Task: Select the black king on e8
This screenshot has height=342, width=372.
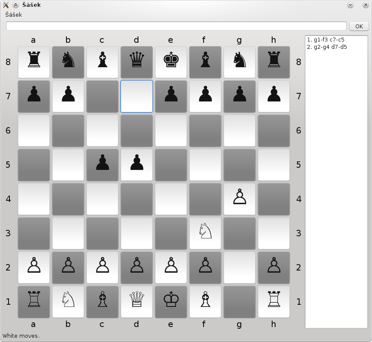Action: point(171,62)
